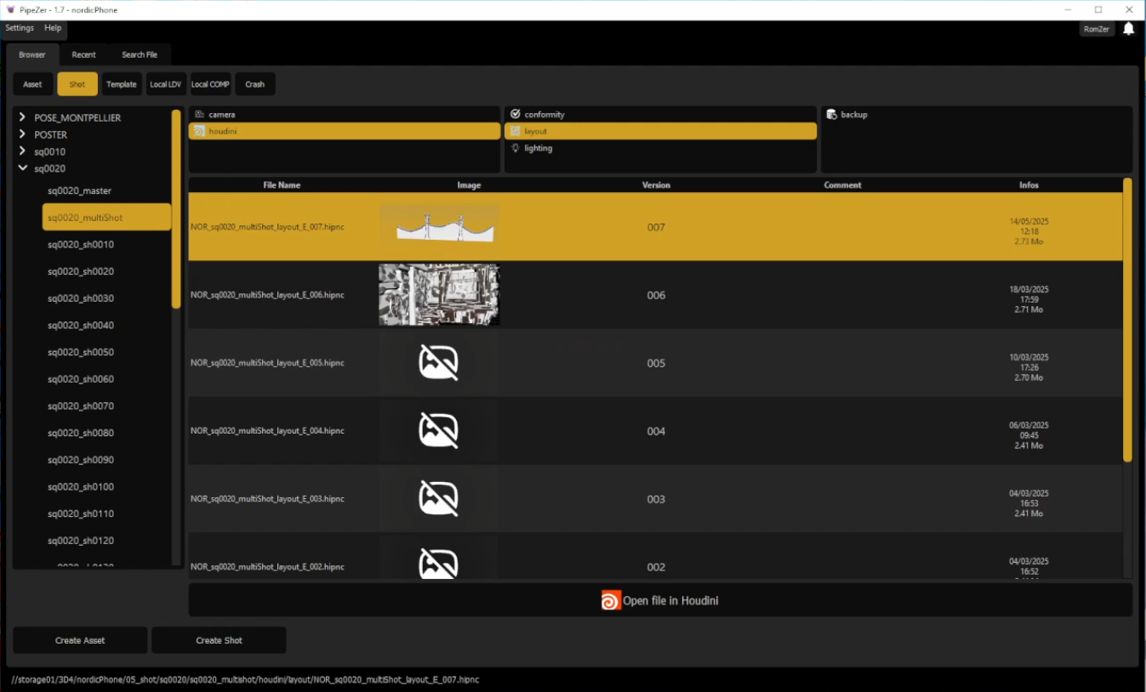Switch to the Recent tab
The width and height of the screenshot is (1146, 692).
(x=83, y=54)
